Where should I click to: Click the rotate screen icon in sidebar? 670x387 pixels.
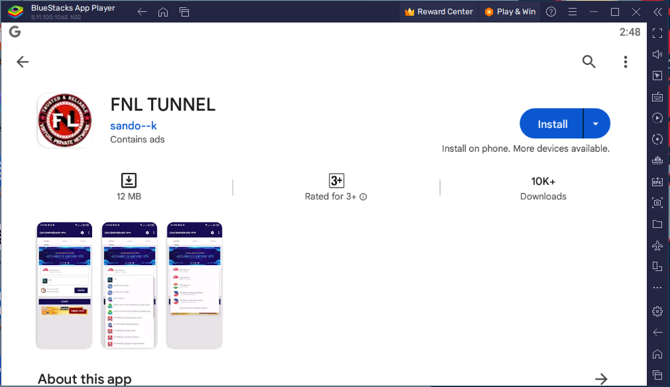click(x=657, y=266)
